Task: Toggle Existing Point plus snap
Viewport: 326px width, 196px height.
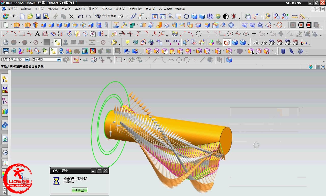Action: click(x=195, y=60)
